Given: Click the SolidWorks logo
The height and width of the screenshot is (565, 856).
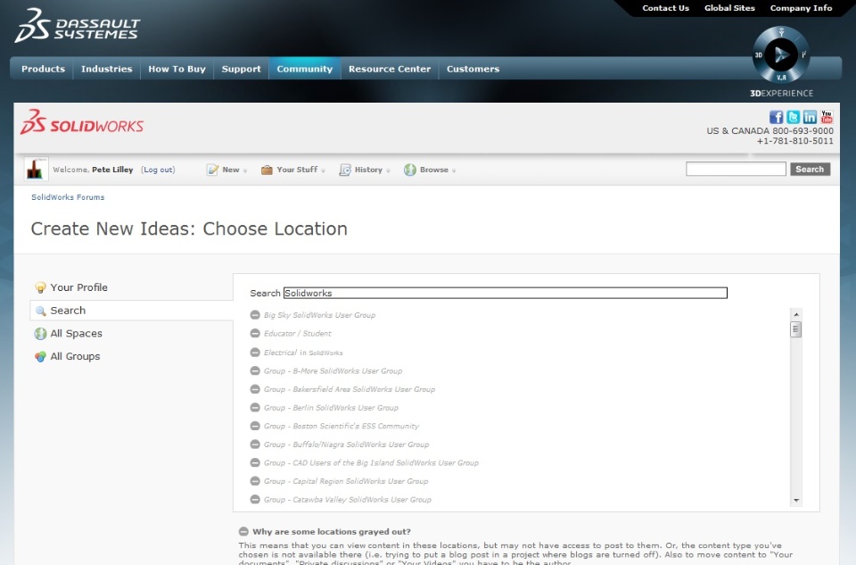Looking at the screenshot, I should pyautogui.click(x=82, y=122).
